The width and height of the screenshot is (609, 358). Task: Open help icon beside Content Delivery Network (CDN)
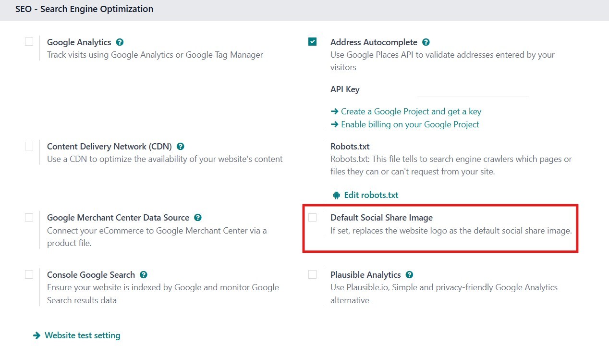tap(181, 147)
